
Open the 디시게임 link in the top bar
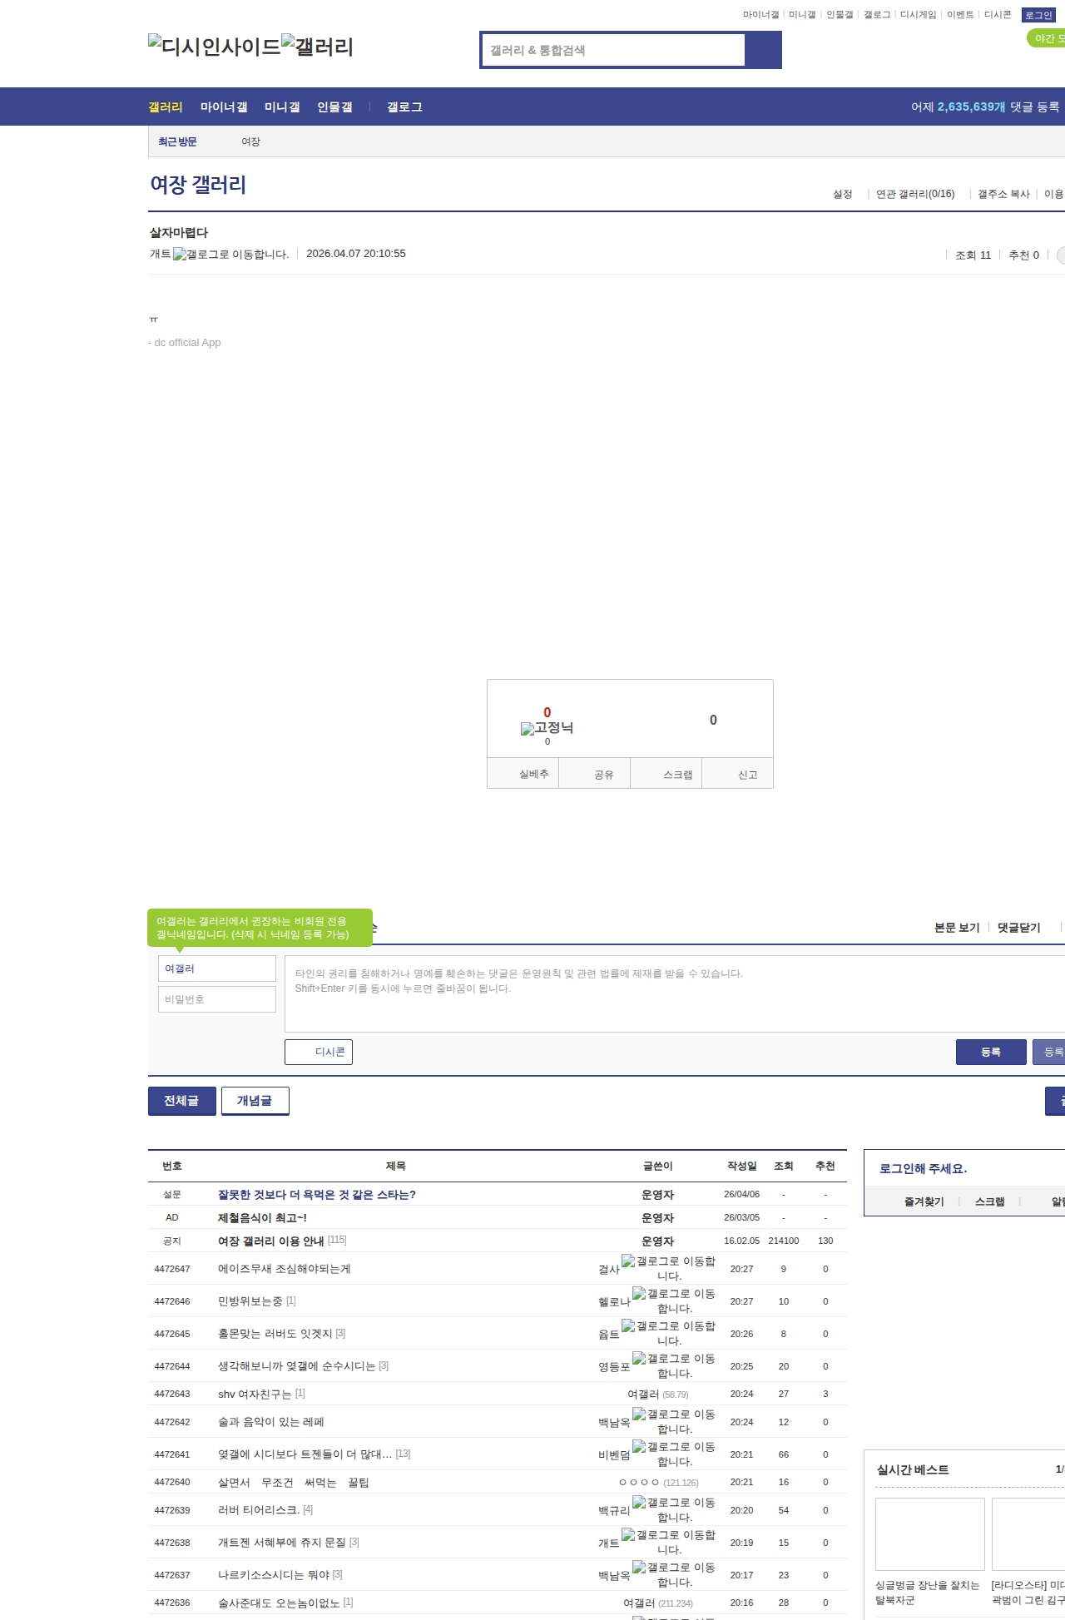[x=919, y=15]
